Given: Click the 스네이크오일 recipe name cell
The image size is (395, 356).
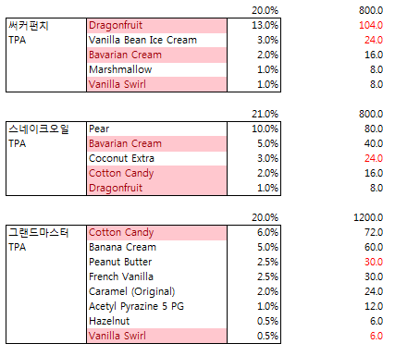Looking at the screenshot, I should (46, 129).
